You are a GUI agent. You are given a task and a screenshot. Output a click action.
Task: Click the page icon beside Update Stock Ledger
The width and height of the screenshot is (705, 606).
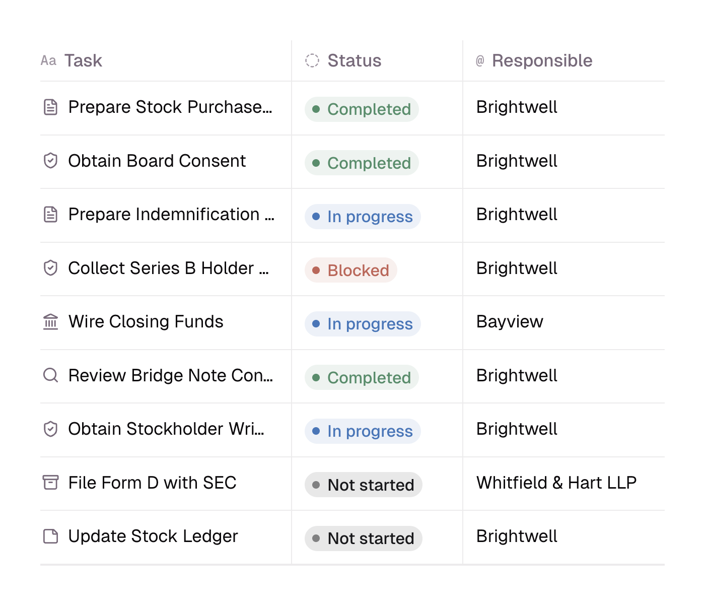[51, 536]
